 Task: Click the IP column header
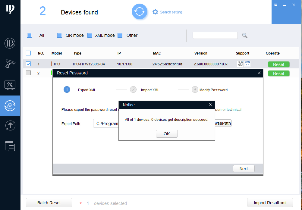119,53
